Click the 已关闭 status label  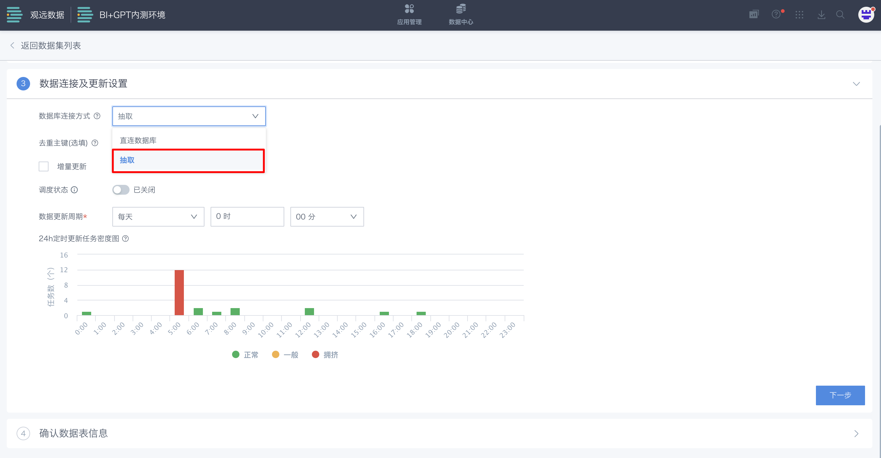144,189
